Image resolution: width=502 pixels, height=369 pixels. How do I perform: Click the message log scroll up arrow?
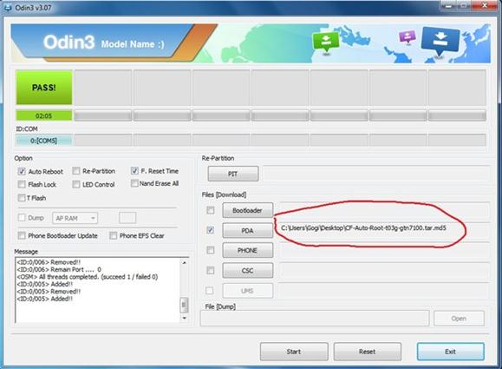(185, 262)
